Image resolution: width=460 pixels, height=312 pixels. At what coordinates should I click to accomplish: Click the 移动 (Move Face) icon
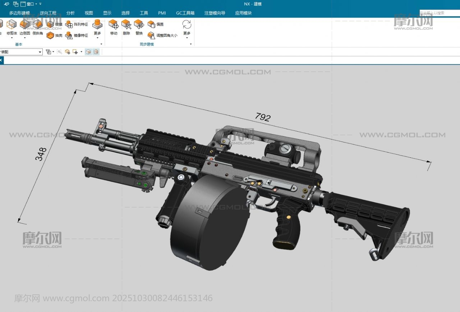[x=114, y=25]
